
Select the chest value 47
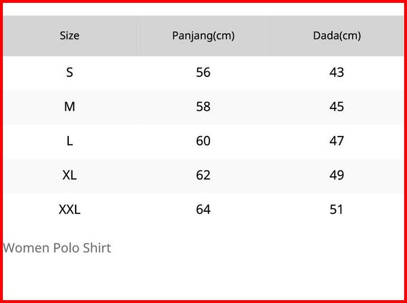pyautogui.click(x=336, y=141)
